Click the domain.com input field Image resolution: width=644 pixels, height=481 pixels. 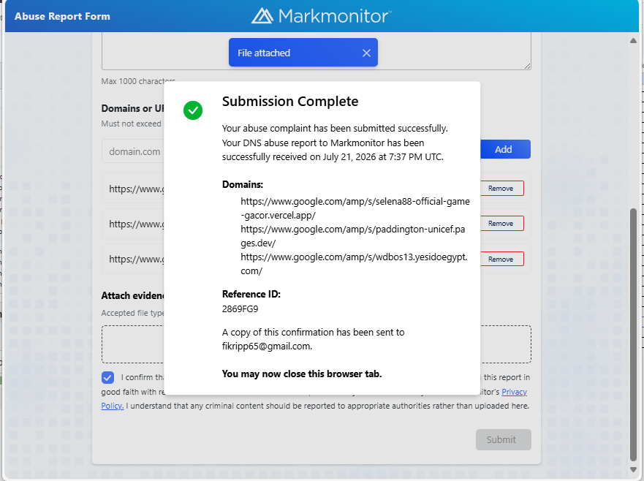pyautogui.click(x=132, y=151)
